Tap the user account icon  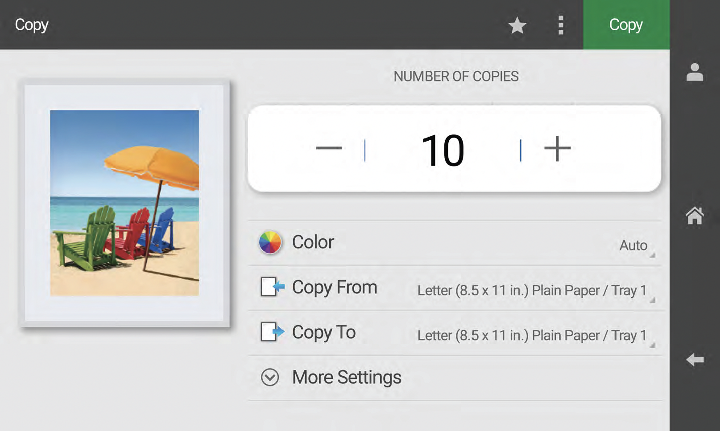click(695, 72)
